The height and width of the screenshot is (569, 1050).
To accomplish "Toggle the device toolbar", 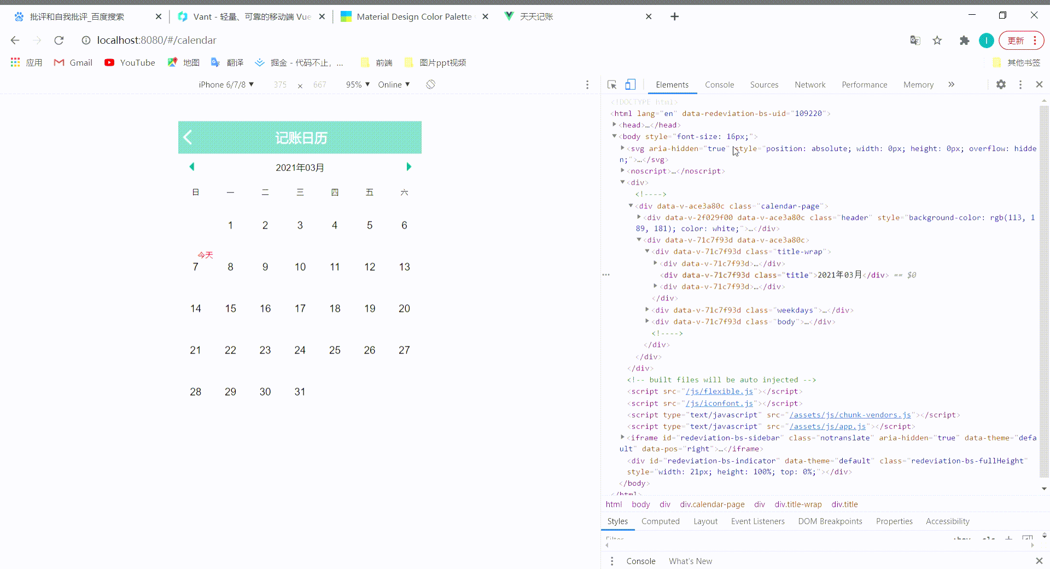I will [631, 85].
